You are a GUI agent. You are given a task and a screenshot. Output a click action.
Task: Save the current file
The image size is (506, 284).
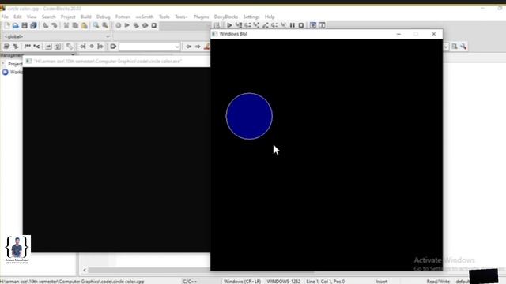(x=25, y=25)
